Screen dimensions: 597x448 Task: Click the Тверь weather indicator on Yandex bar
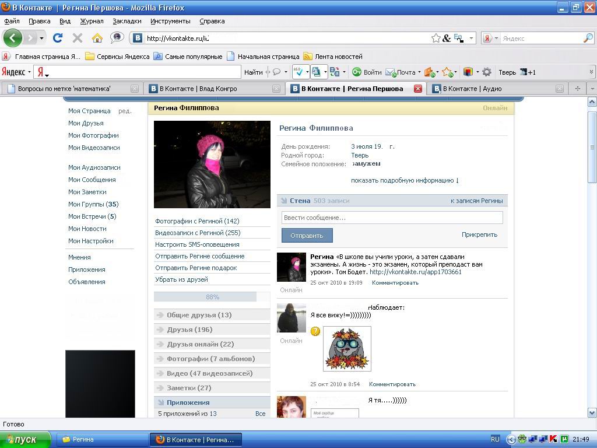click(x=517, y=72)
